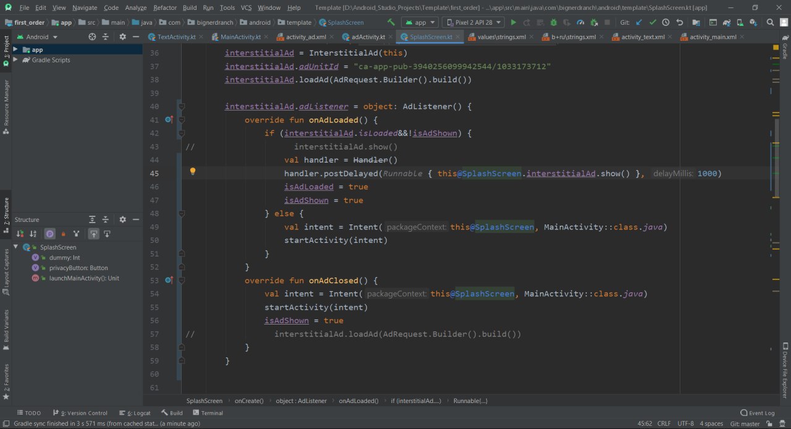791x429 pixels.
Task: Open the Event Log
Action: [x=757, y=413]
